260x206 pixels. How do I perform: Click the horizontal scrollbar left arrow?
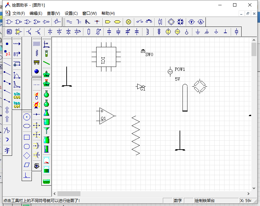pyautogui.click(x=54, y=194)
